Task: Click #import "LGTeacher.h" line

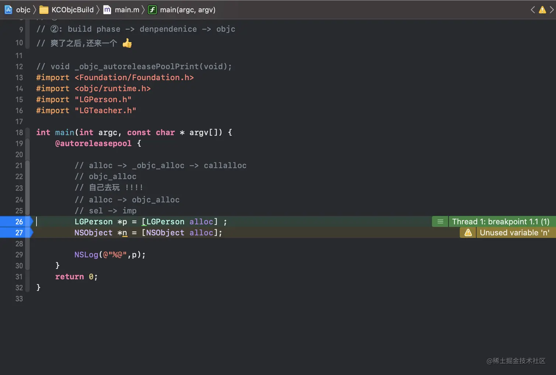Action: click(86, 111)
